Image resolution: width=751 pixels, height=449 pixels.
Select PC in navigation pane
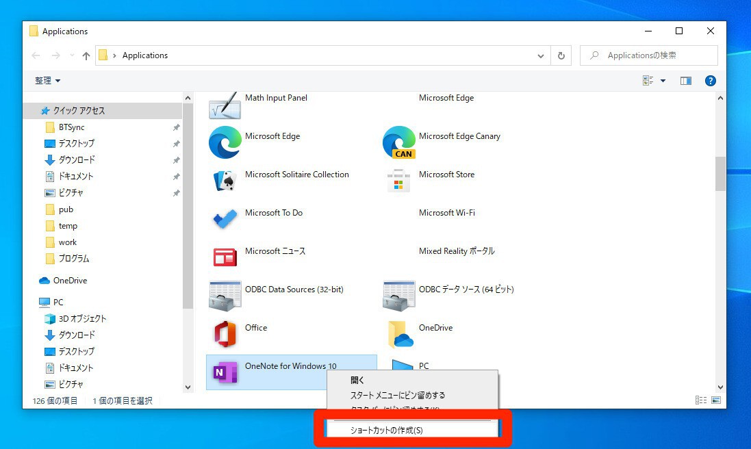click(x=58, y=302)
